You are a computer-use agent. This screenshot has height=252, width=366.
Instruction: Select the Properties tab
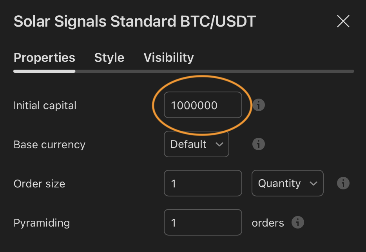coord(44,58)
